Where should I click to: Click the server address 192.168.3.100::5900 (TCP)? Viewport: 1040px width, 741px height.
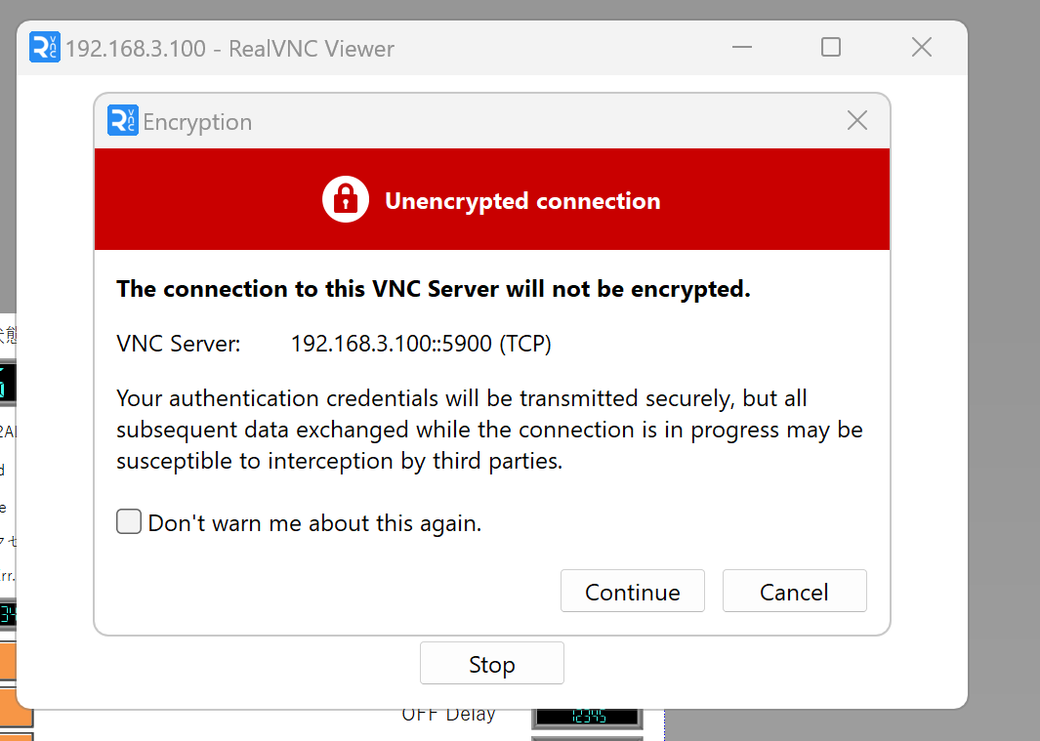click(421, 344)
